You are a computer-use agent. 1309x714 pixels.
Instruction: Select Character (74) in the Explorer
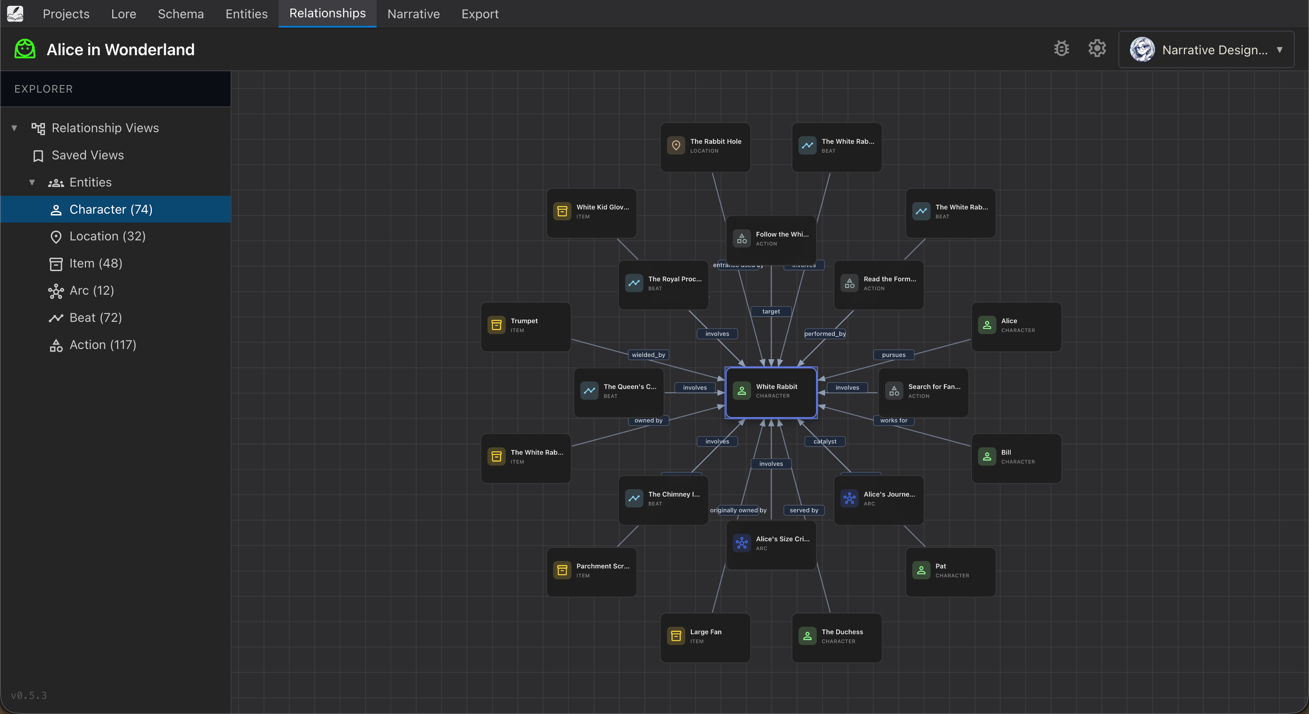110,209
